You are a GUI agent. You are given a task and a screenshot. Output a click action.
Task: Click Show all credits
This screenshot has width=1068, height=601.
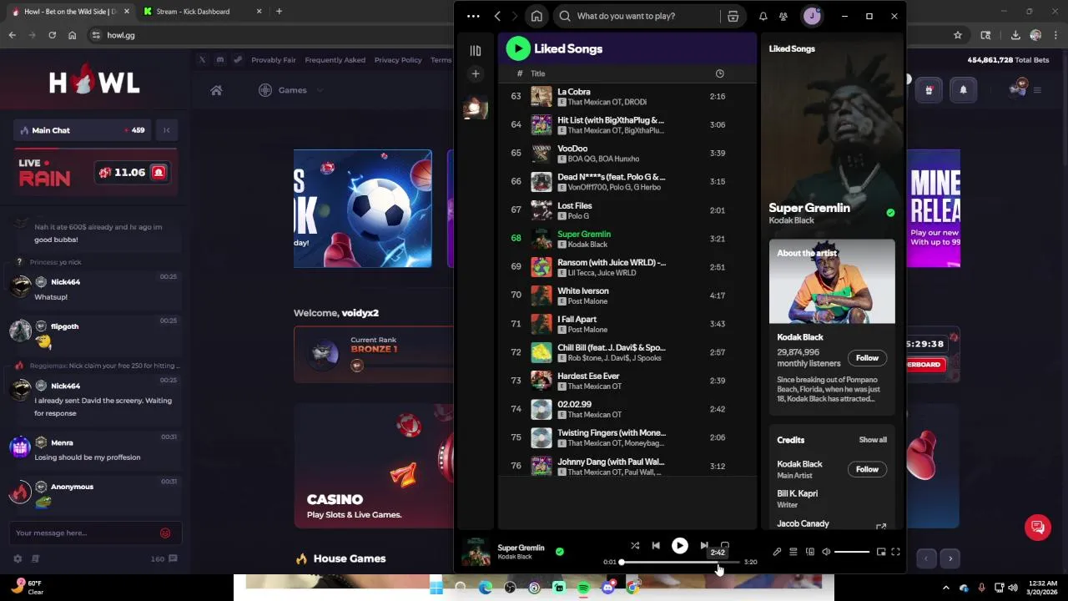[x=873, y=440]
